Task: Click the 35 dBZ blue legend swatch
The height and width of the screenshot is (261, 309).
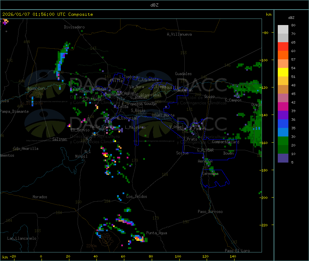Action: tap(283, 132)
